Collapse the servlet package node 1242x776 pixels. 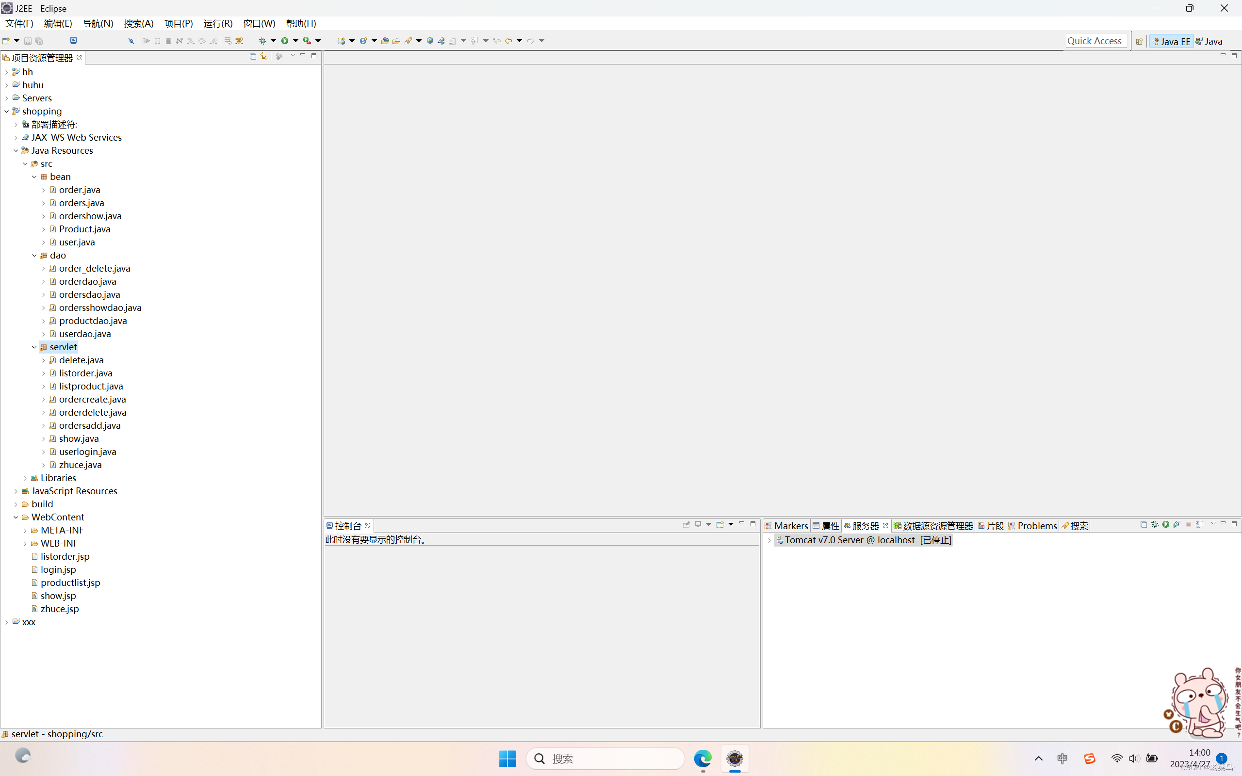(34, 347)
